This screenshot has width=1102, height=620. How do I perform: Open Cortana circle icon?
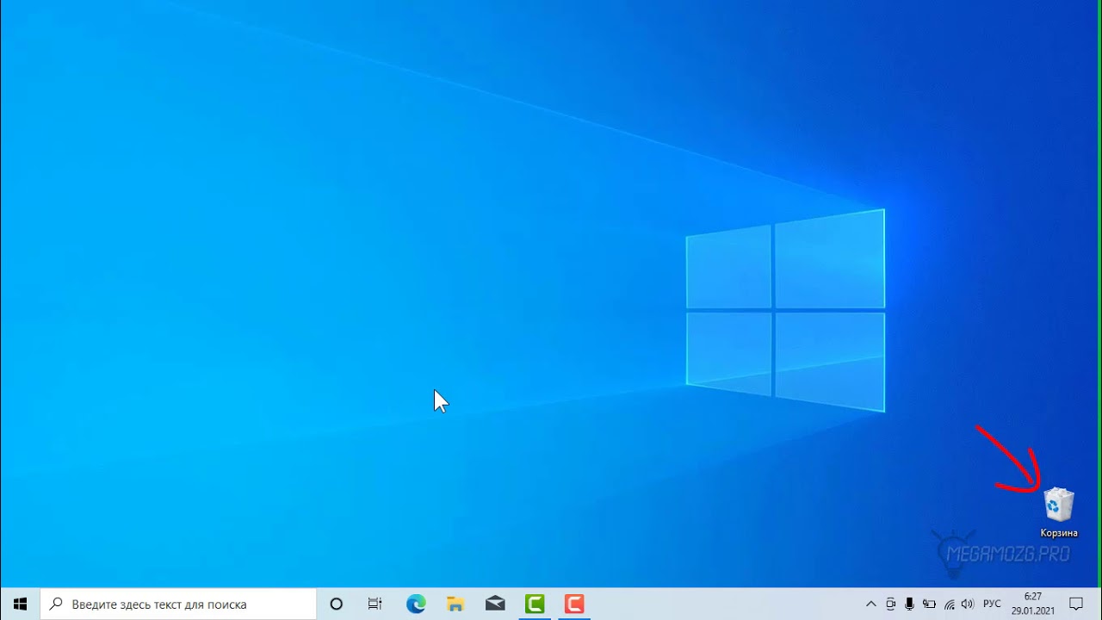[x=337, y=604]
